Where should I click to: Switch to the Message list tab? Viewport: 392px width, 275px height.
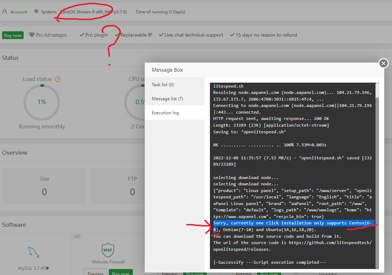click(167, 99)
